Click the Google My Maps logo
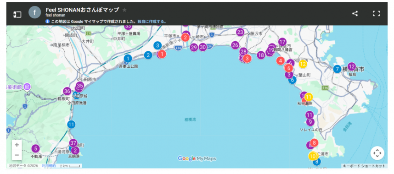This screenshot has height=174, width=394. (197, 158)
